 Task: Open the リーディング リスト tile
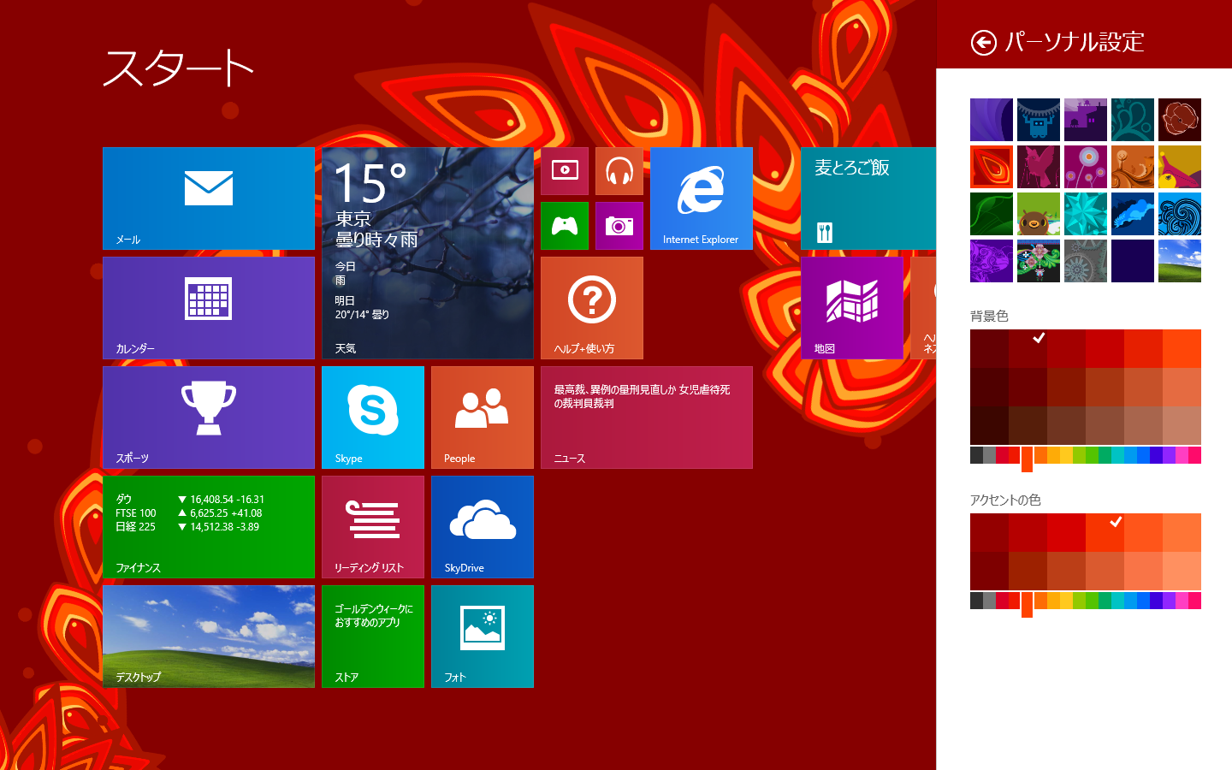click(x=373, y=527)
